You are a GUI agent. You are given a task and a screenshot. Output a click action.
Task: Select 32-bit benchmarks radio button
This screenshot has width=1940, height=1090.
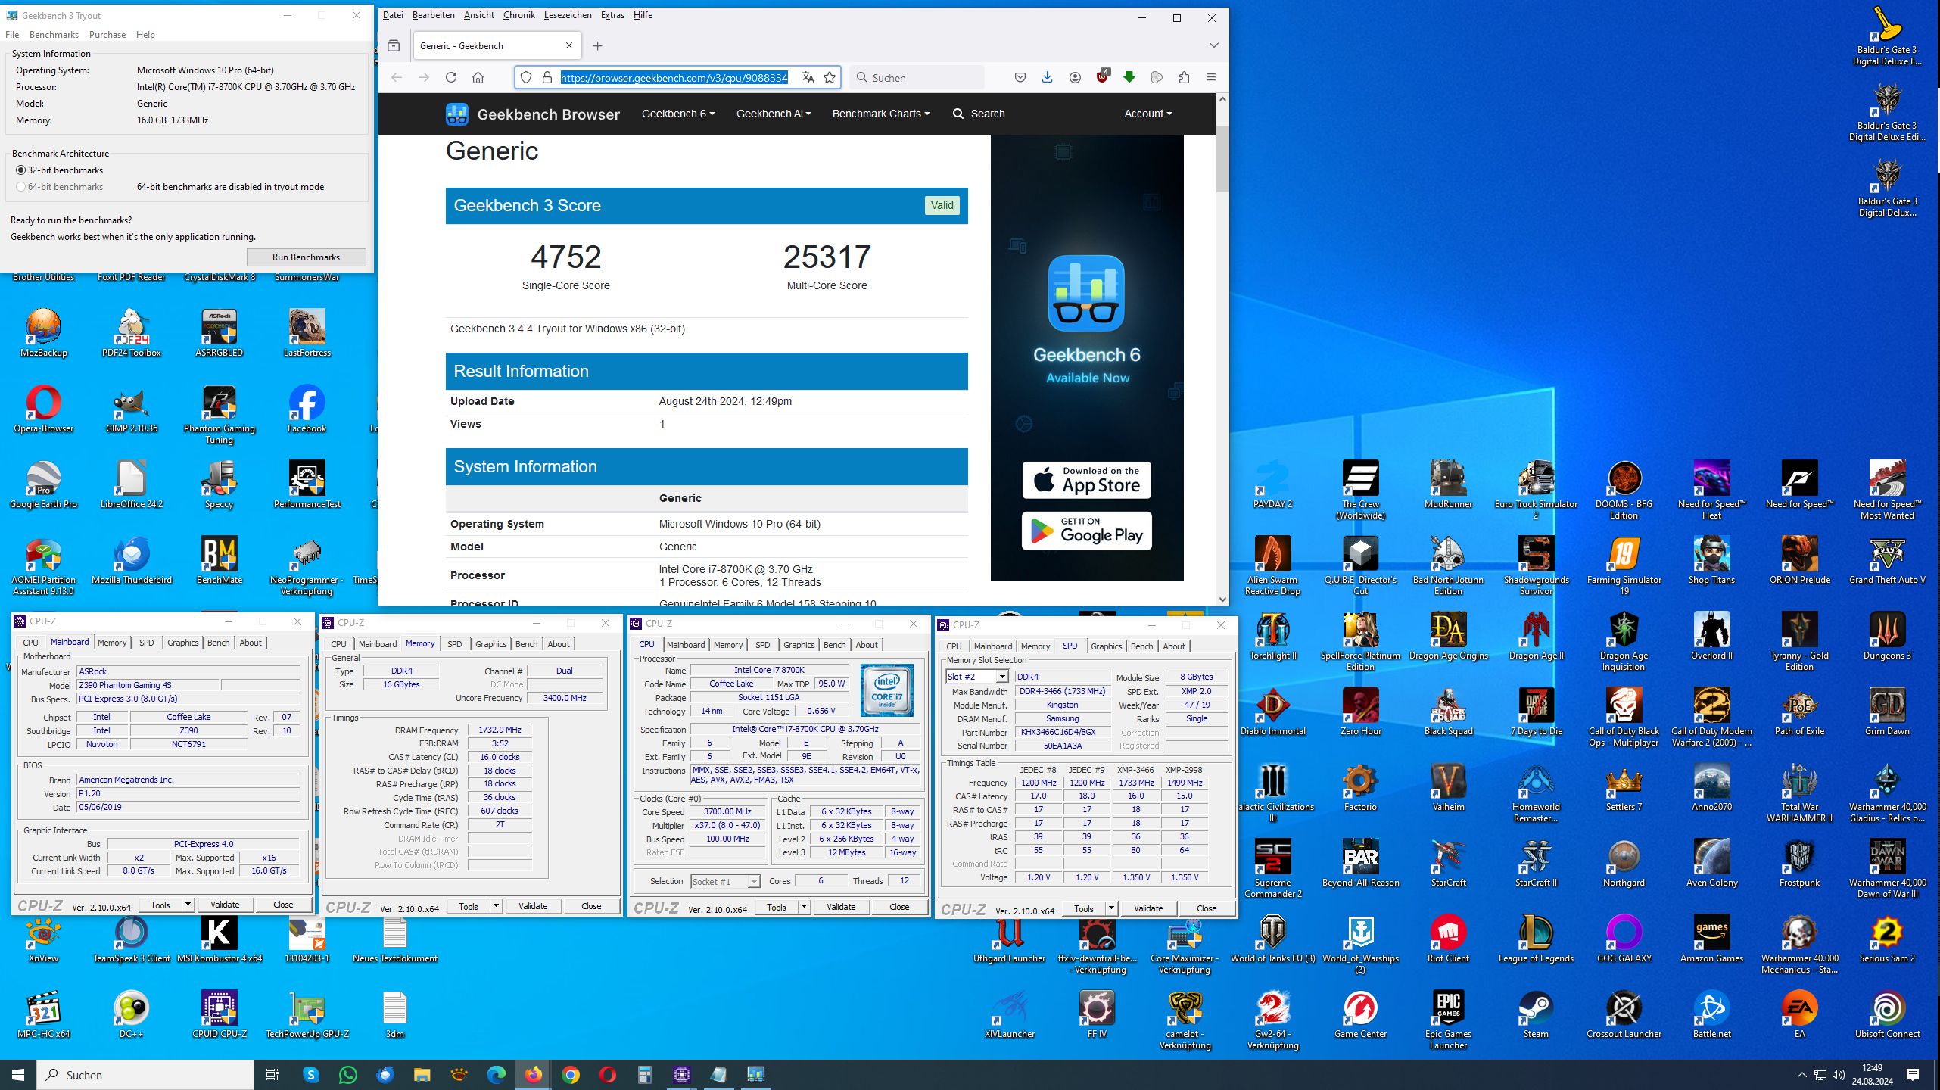(x=20, y=170)
